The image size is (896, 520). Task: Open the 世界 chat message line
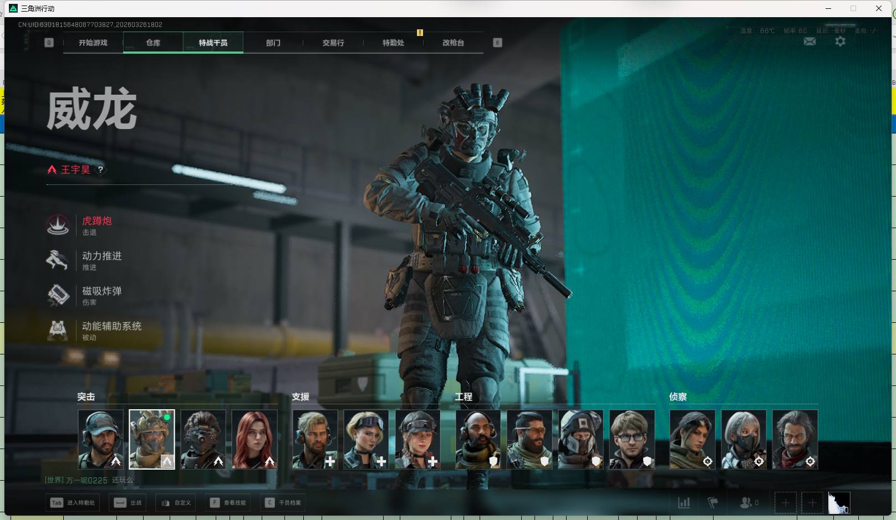tap(89, 480)
